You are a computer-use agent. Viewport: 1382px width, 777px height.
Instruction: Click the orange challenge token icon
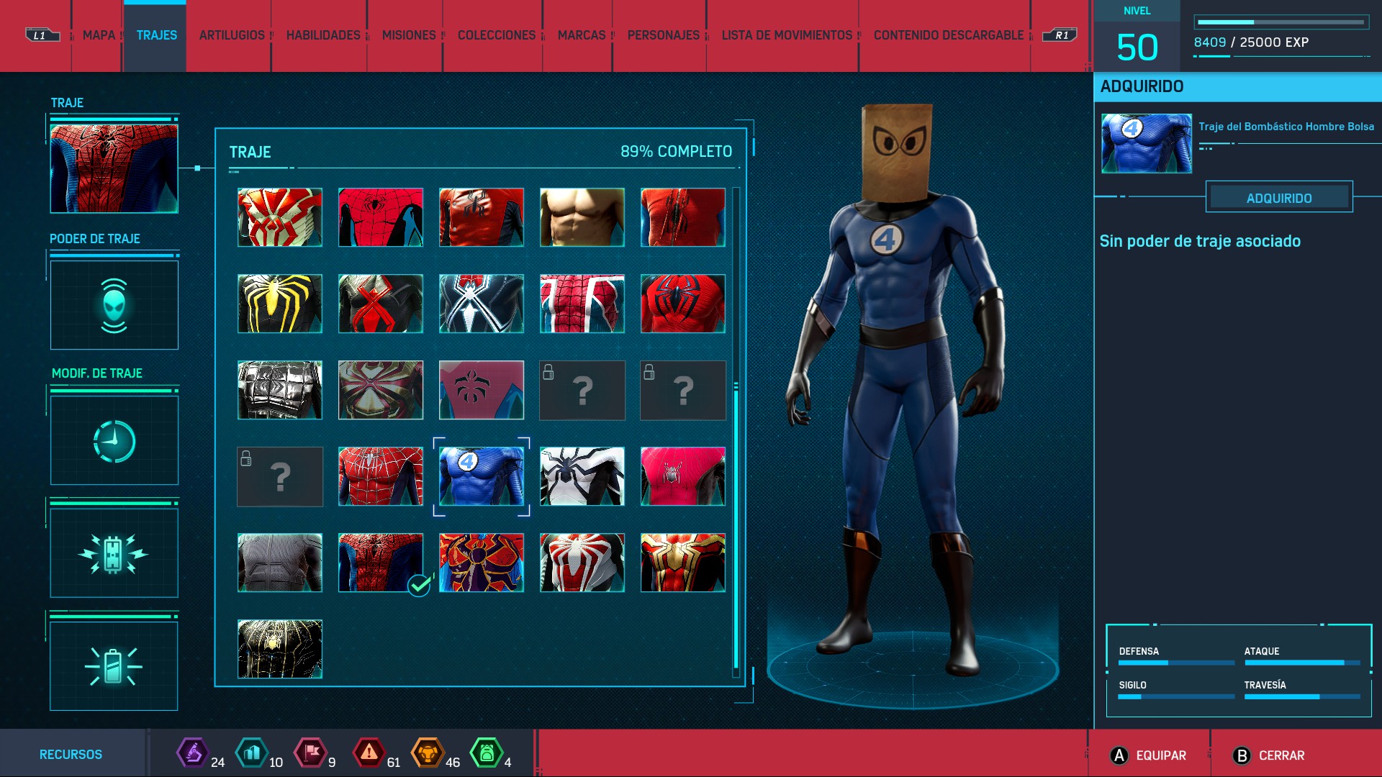point(428,753)
